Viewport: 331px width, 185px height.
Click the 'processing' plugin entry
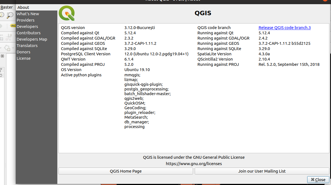pyautogui.click(x=134, y=127)
